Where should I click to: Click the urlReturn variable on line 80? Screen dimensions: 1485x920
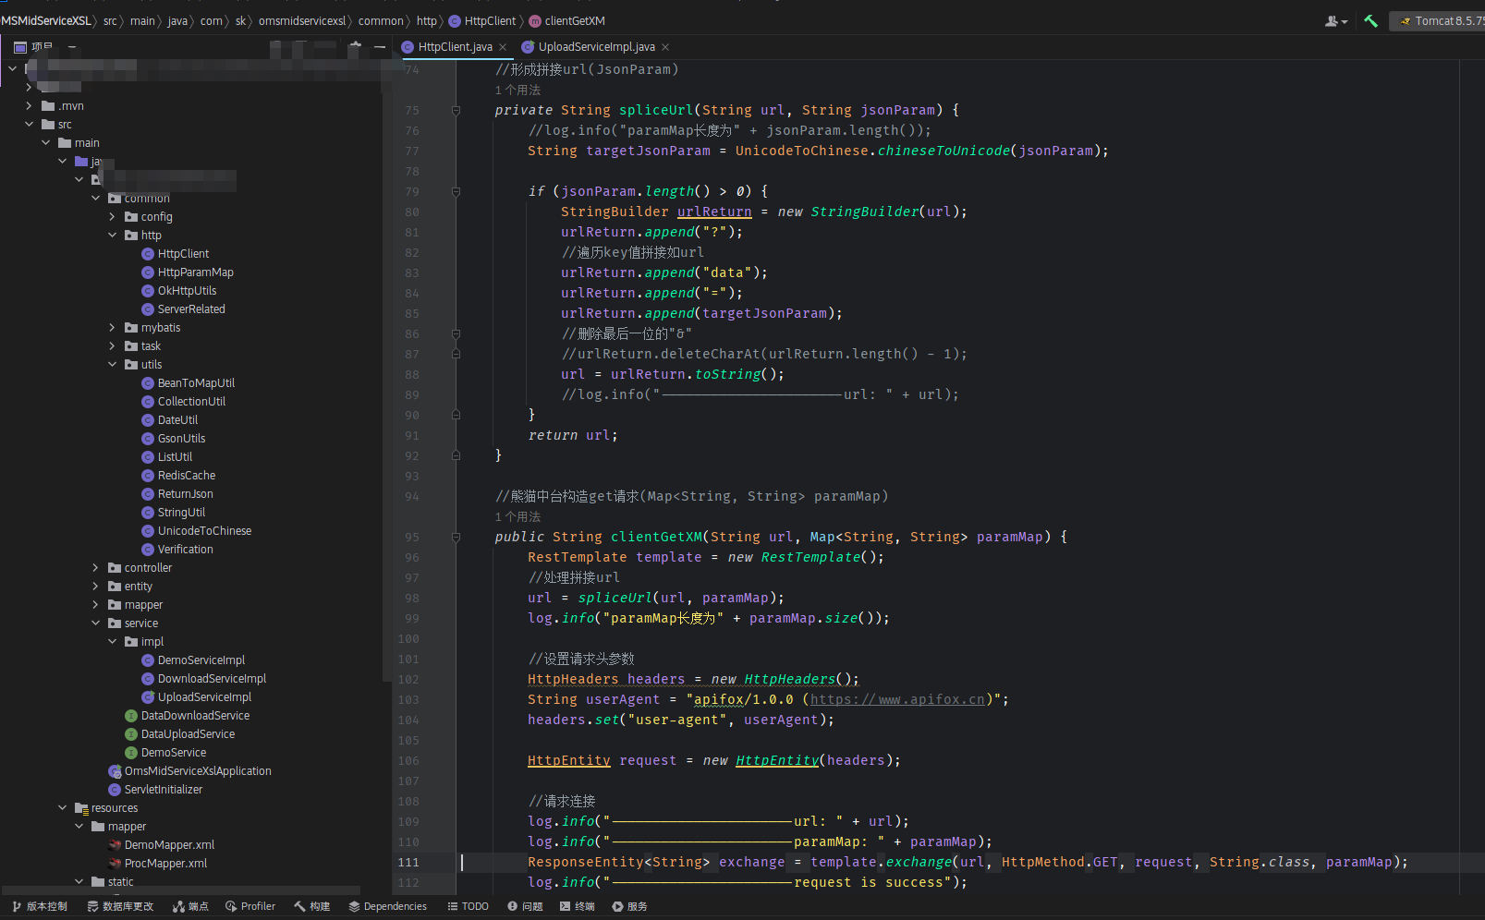click(714, 212)
